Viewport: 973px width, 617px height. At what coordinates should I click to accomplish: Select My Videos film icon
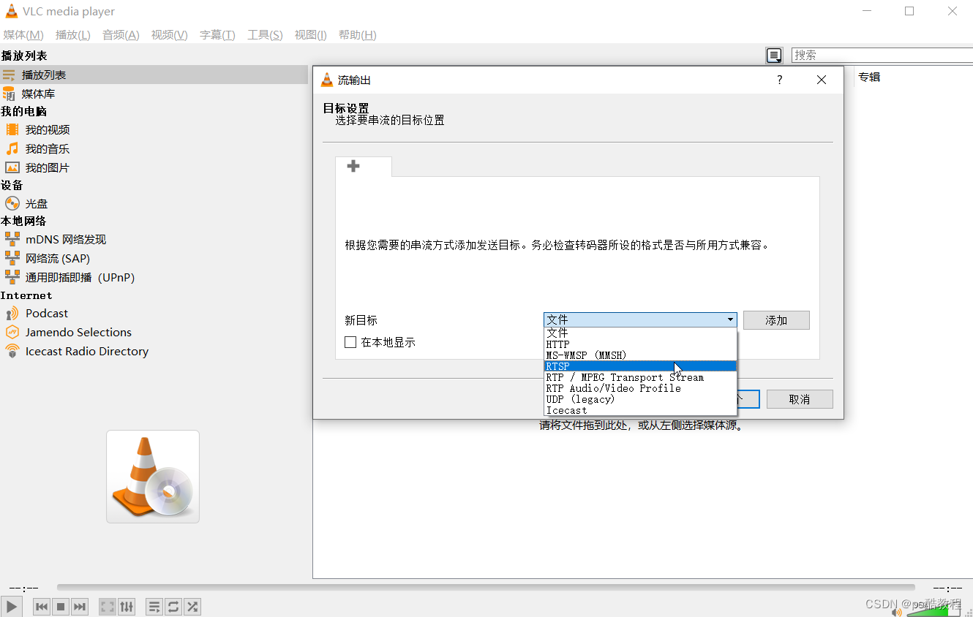[12, 129]
